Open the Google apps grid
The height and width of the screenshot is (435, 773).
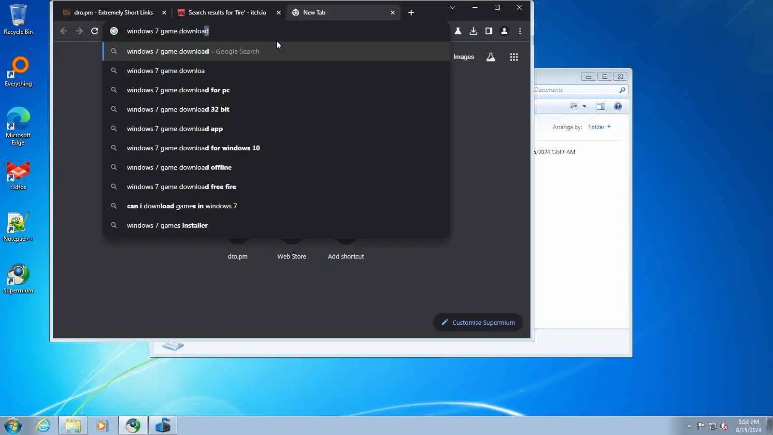(514, 57)
